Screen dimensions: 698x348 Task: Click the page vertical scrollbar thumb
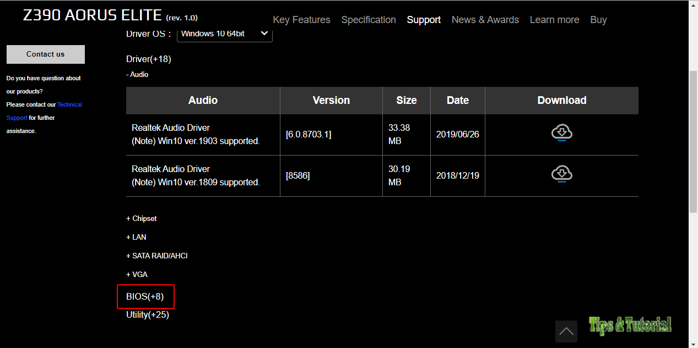[x=694, y=142]
